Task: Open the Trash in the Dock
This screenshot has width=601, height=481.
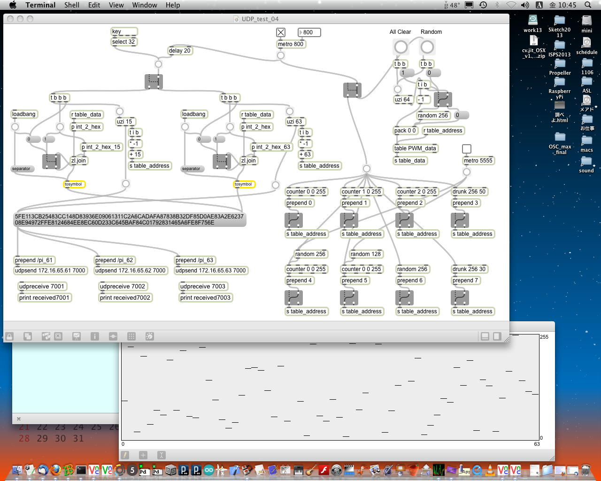Action: (586, 470)
